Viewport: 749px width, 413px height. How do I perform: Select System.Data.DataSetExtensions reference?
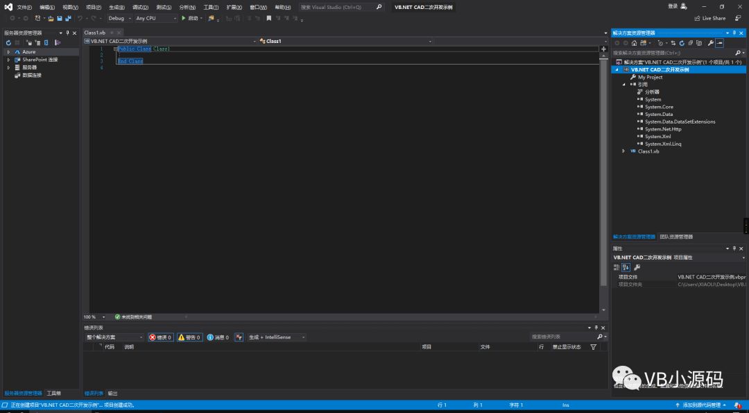(680, 121)
